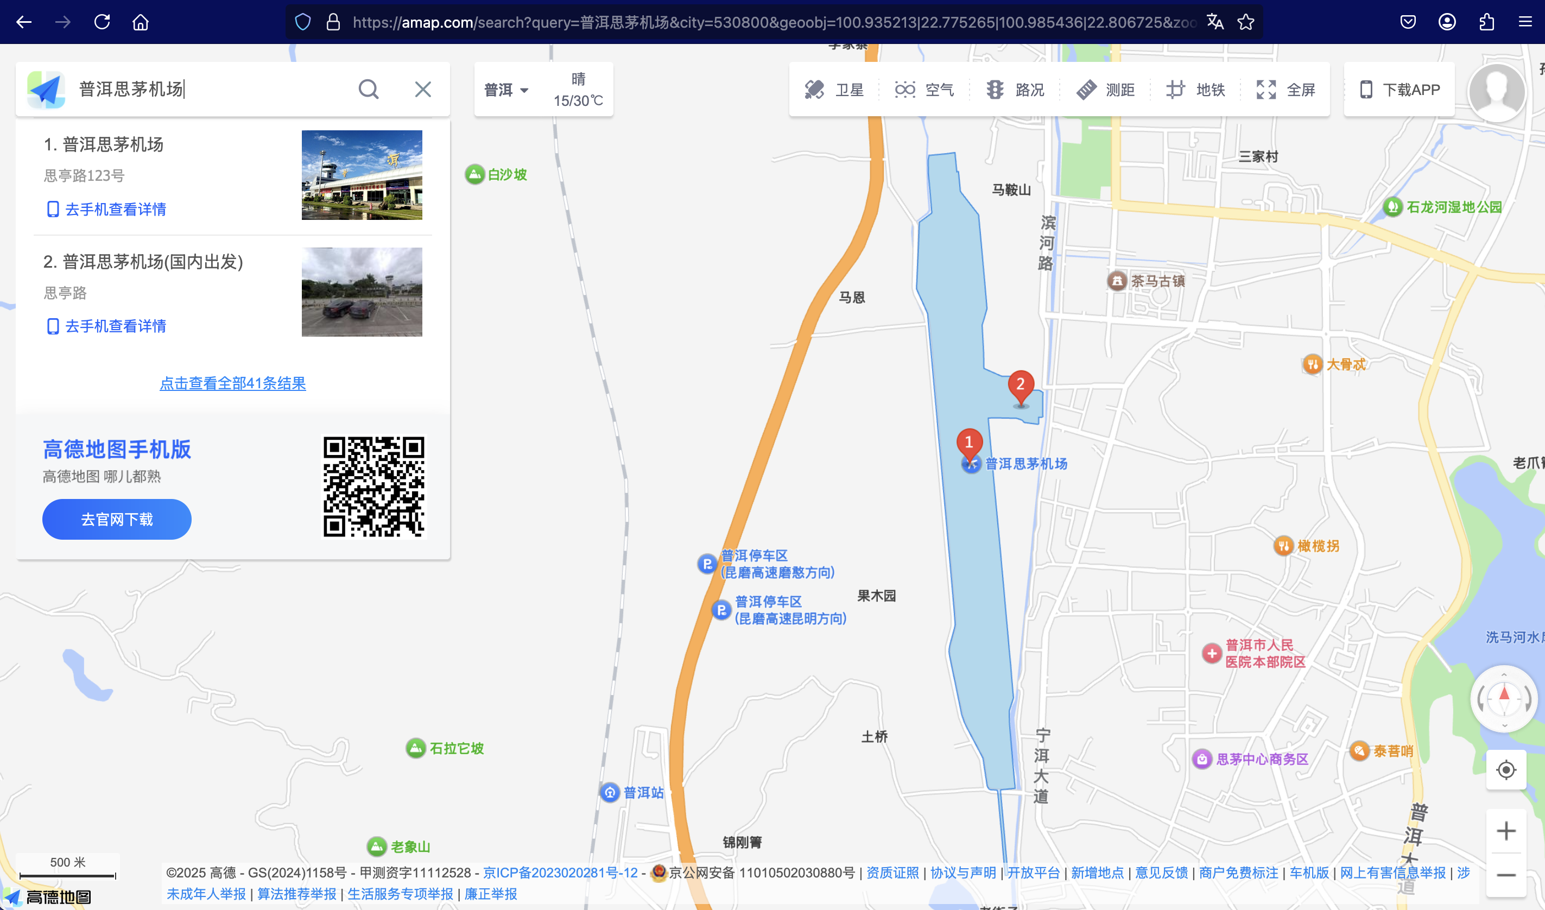Open 资质证照 footer link
This screenshot has width=1545, height=910.
click(x=892, y=873)
